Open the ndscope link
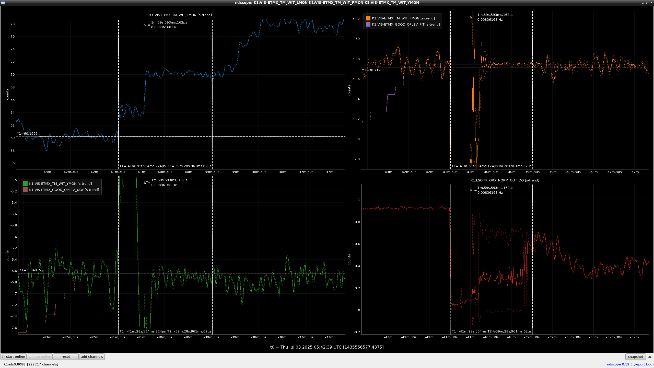The height and width of the screenshot is (368, 654). 614,364
